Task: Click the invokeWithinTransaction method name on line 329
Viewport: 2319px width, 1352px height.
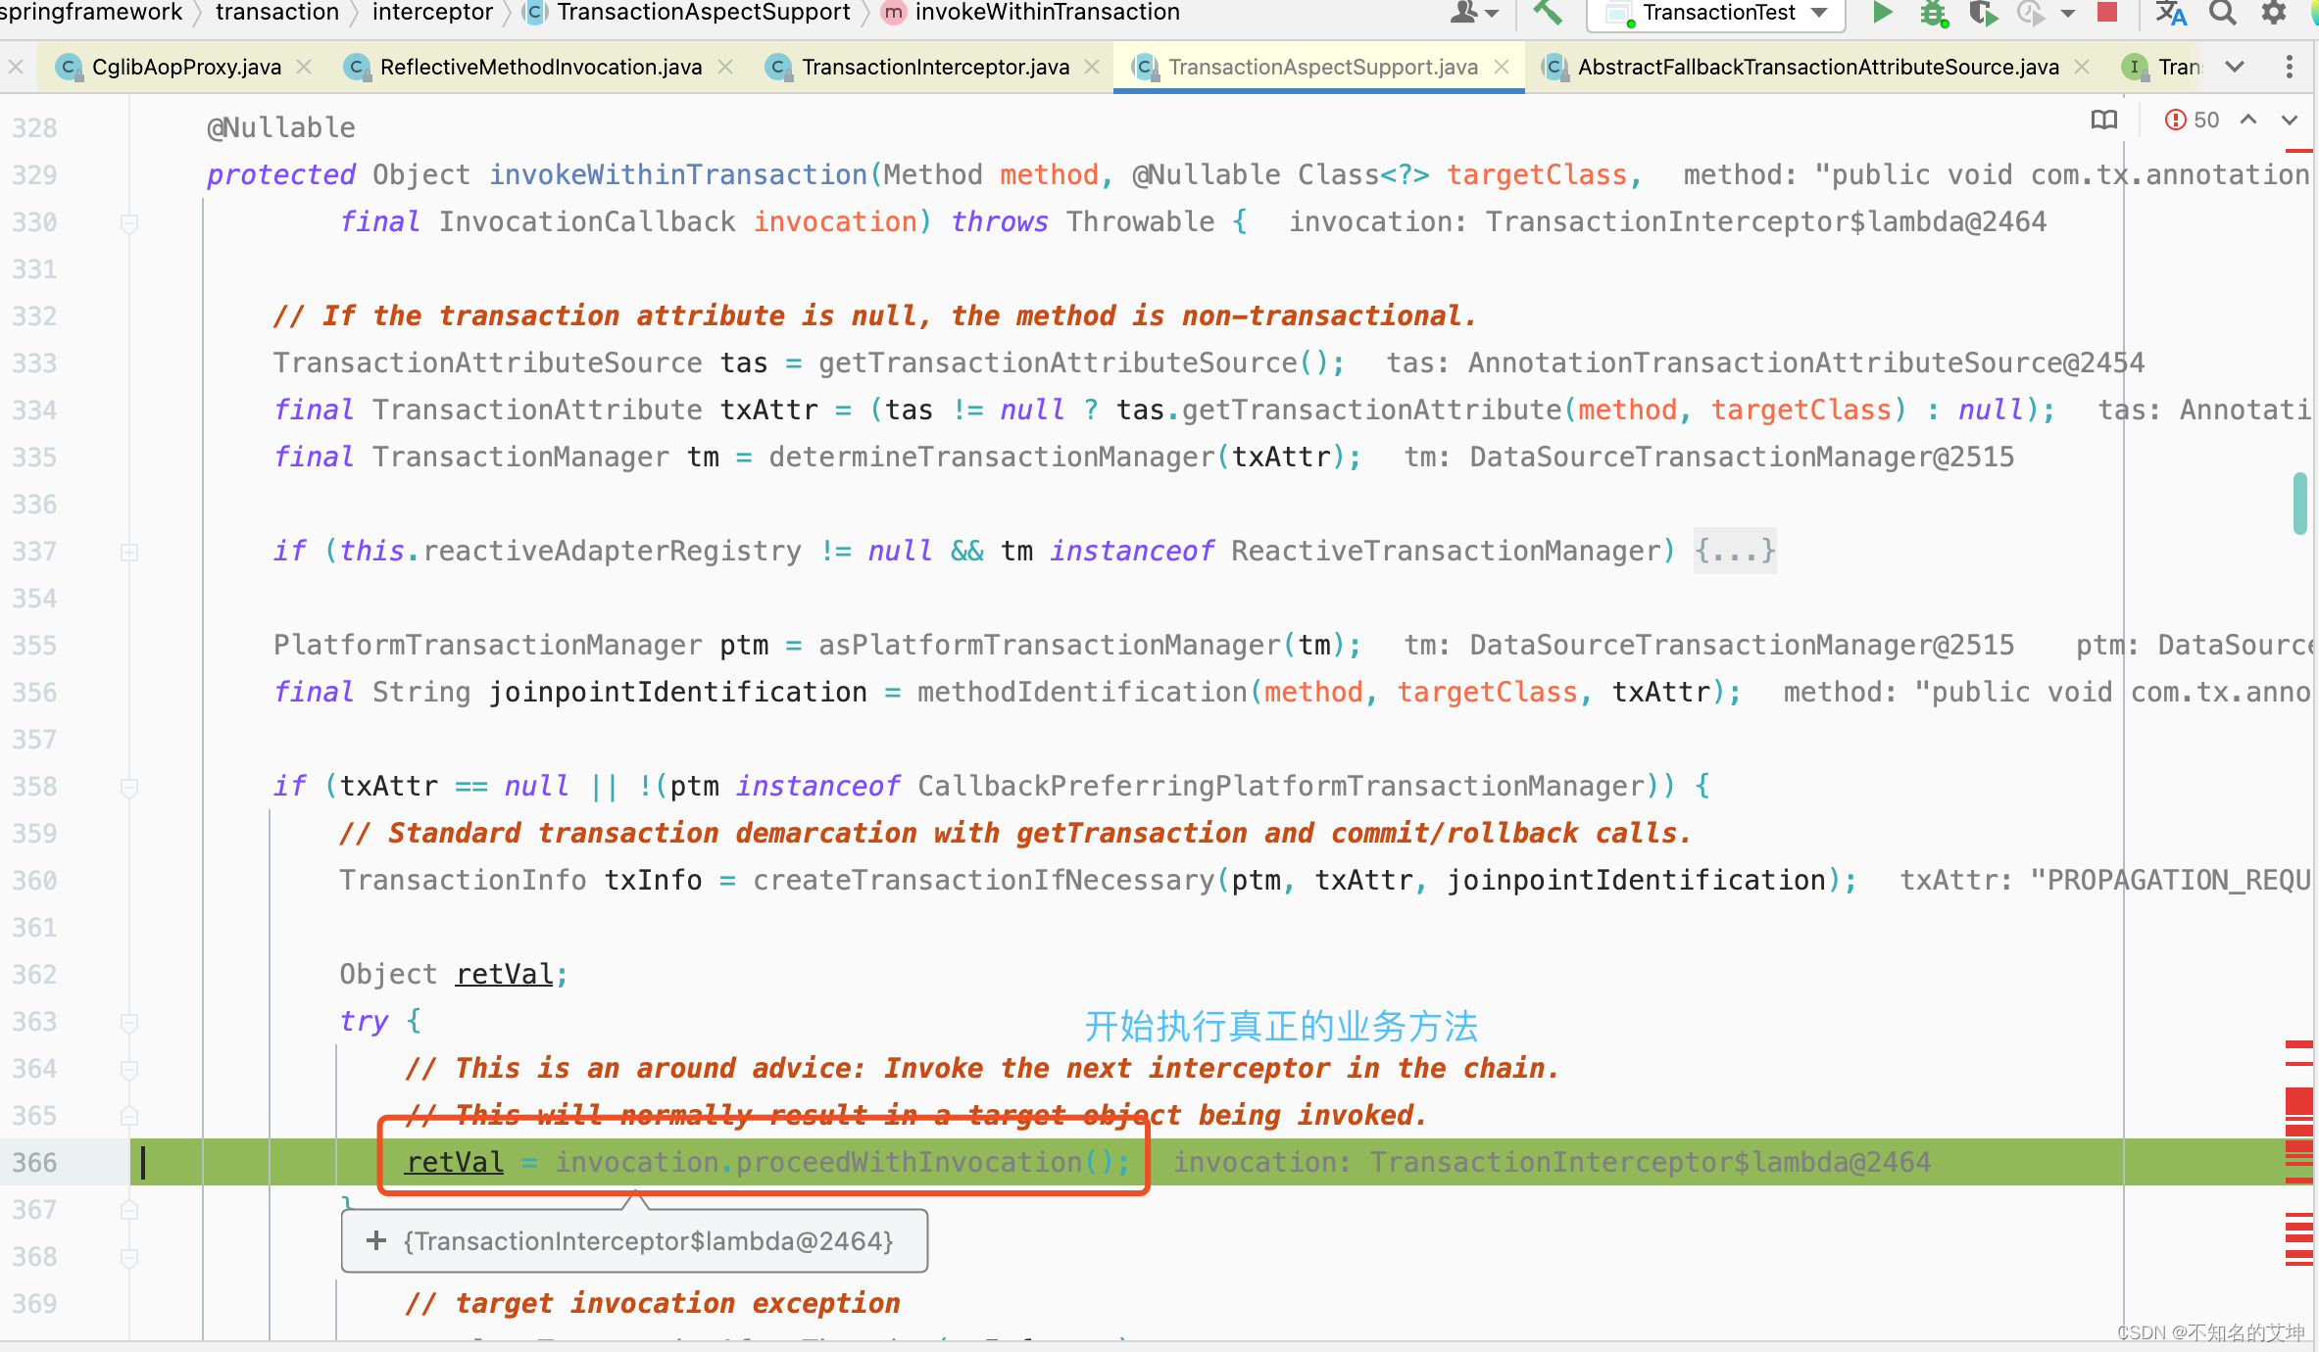Action: click(x=678, y=174)
